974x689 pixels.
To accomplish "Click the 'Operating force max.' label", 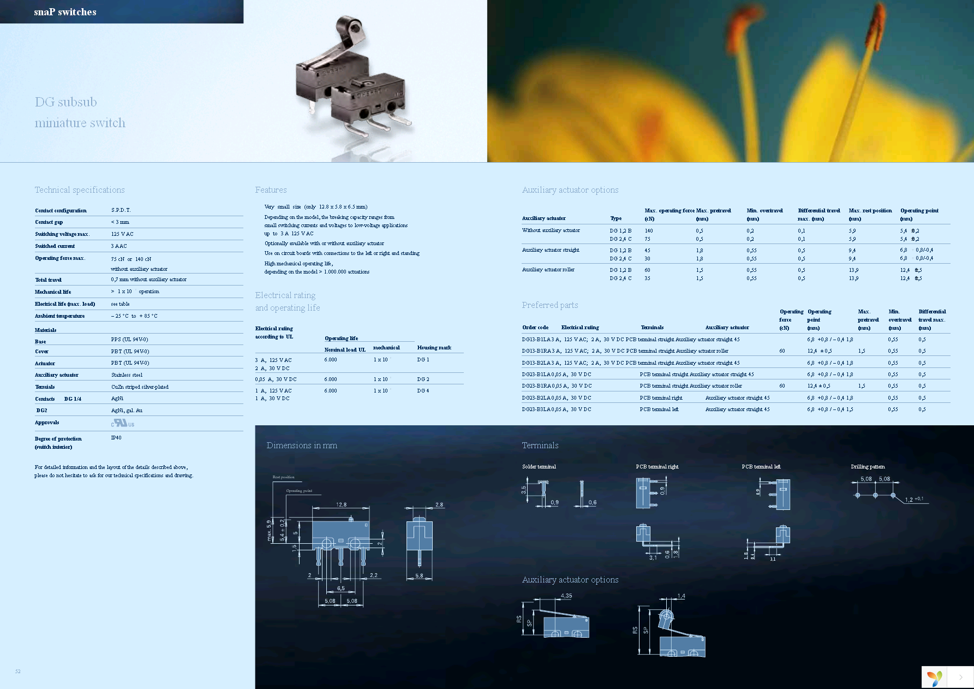I will (60, 258).
